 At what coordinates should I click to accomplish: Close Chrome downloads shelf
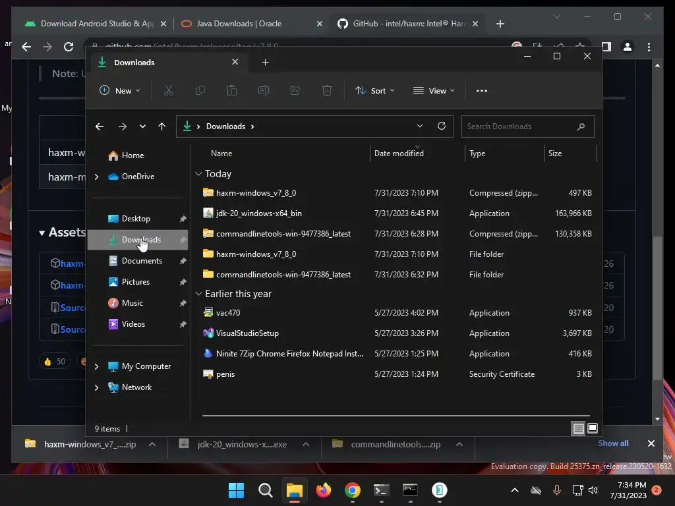click(651, 443)
